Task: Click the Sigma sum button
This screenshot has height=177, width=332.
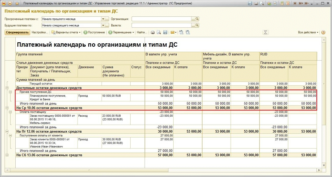Action: pyautogui.click(x=265, y=32)
